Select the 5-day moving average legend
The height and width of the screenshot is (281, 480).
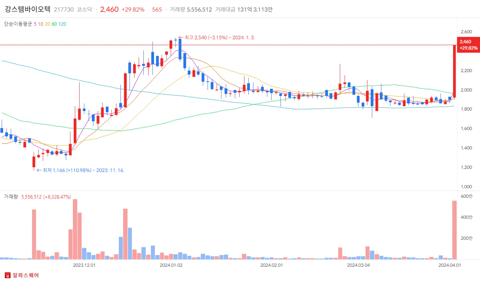tap(35, 24)
